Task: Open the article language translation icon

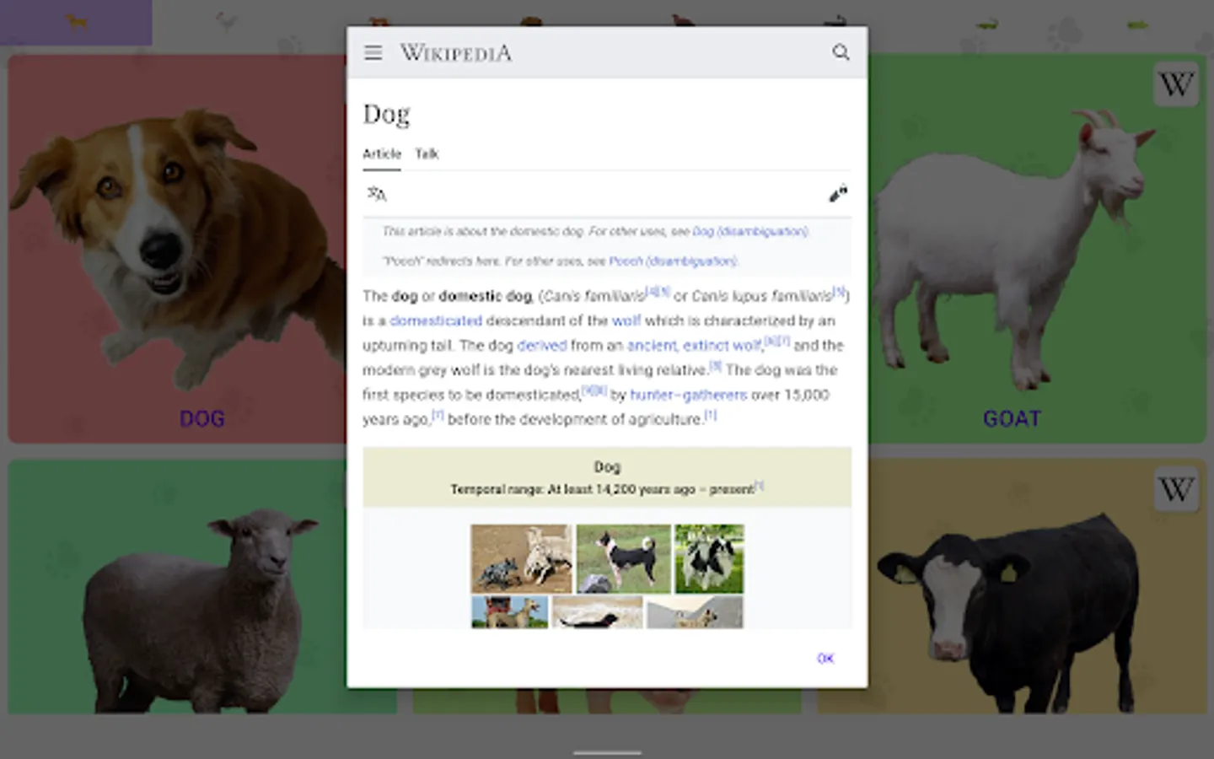Action: [x=377, y=194]
